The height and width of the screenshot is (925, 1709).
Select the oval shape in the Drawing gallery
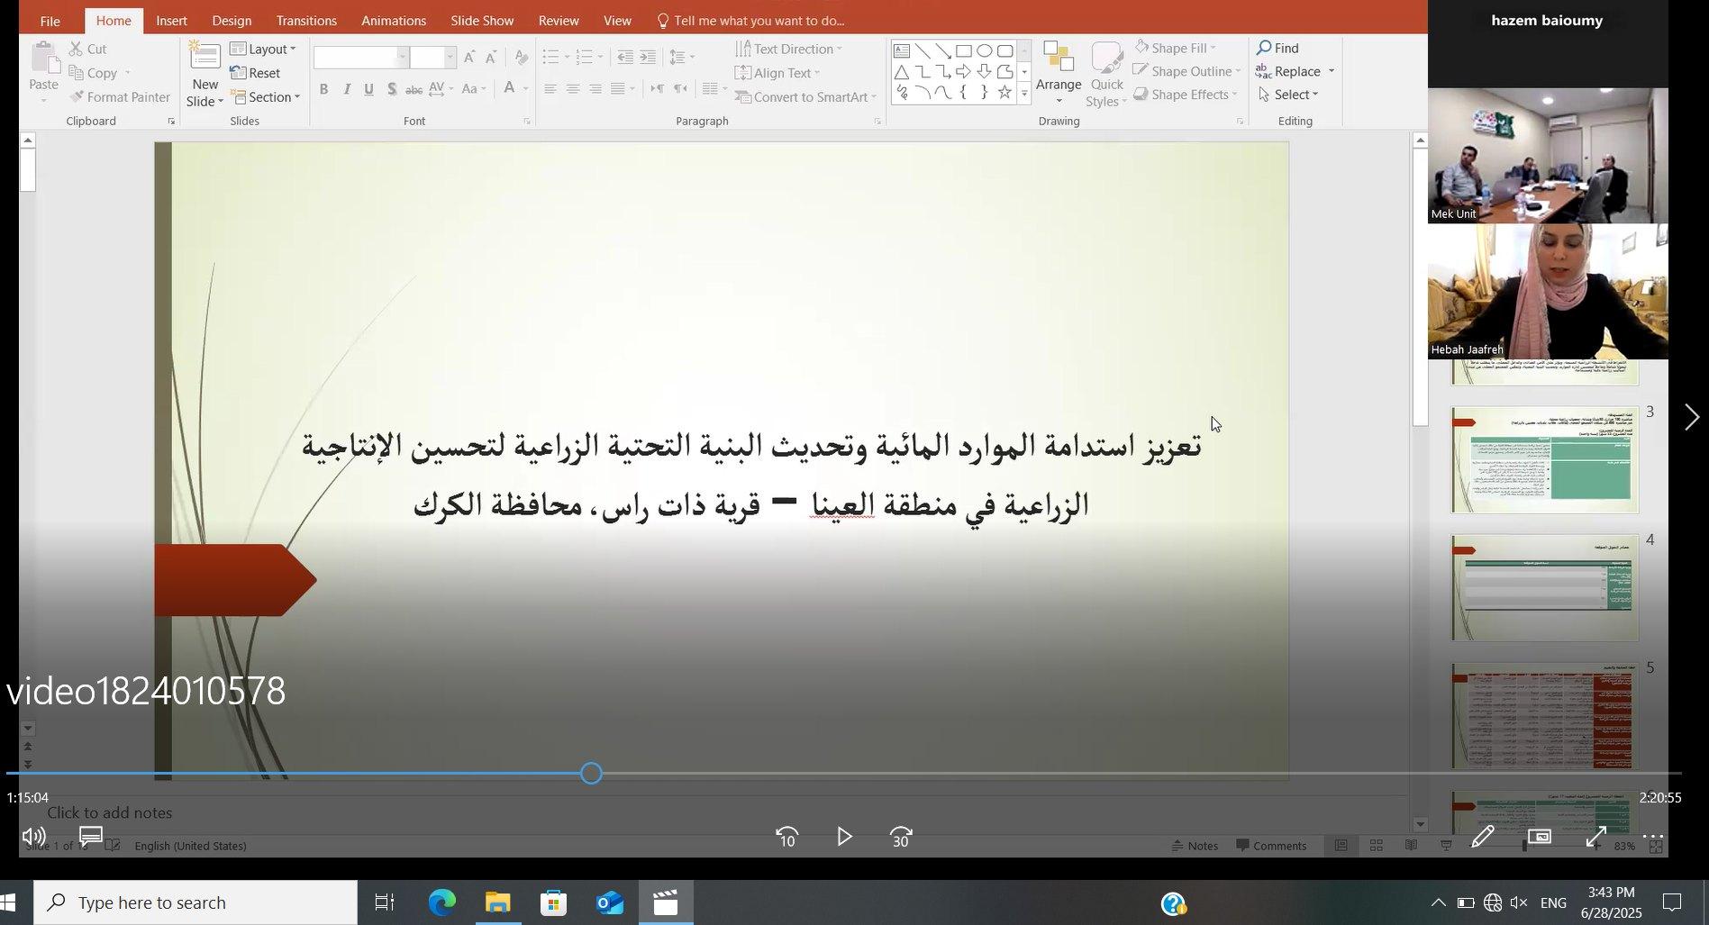(x=984, y=50)
